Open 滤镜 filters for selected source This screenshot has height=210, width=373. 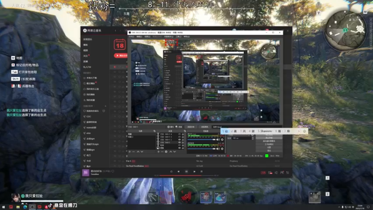click(179, 127)
